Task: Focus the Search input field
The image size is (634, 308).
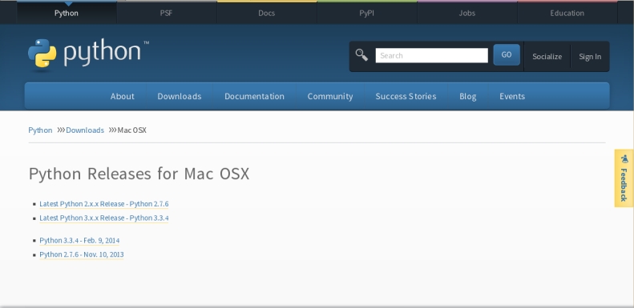Action: 431,56
